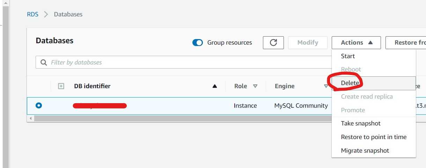Click the Engine column header

pos(285,86)
